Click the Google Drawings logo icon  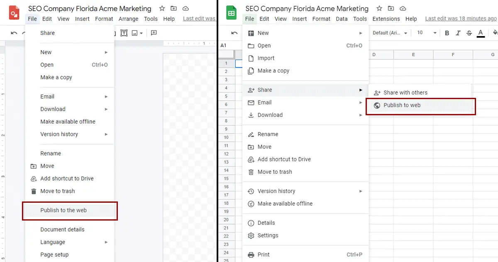[x=15, y=12]
